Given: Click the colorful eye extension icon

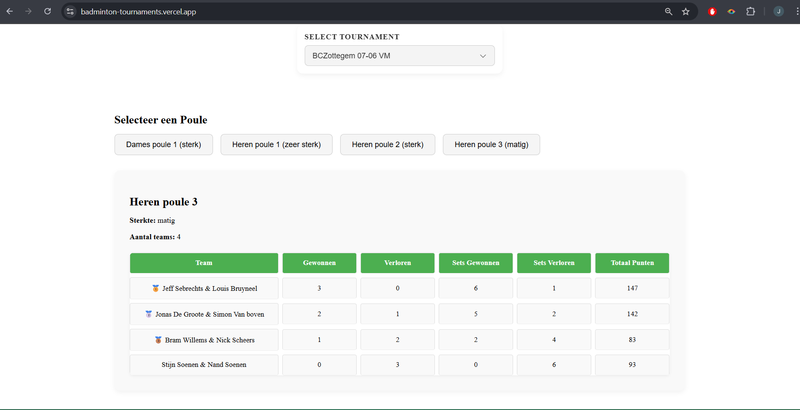Looking at the screenshot, I should (732, 11).
